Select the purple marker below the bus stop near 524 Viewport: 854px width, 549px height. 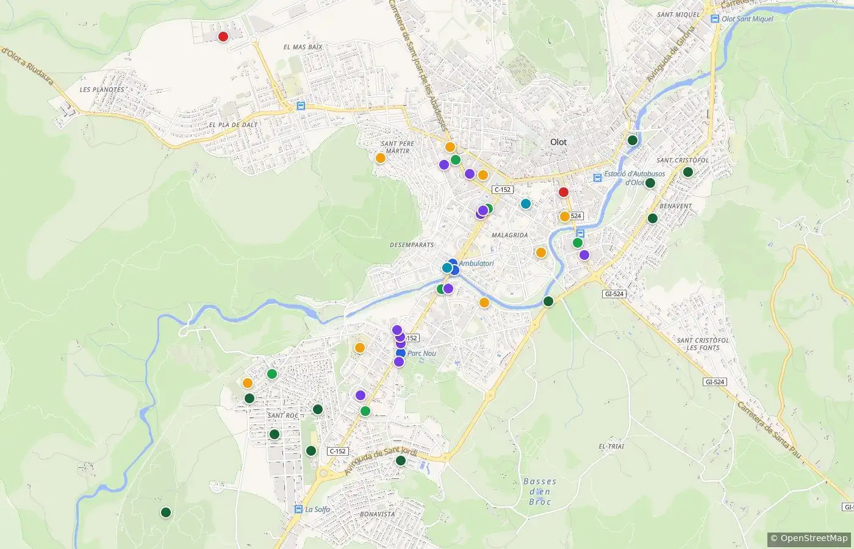(x=584, y=255)
